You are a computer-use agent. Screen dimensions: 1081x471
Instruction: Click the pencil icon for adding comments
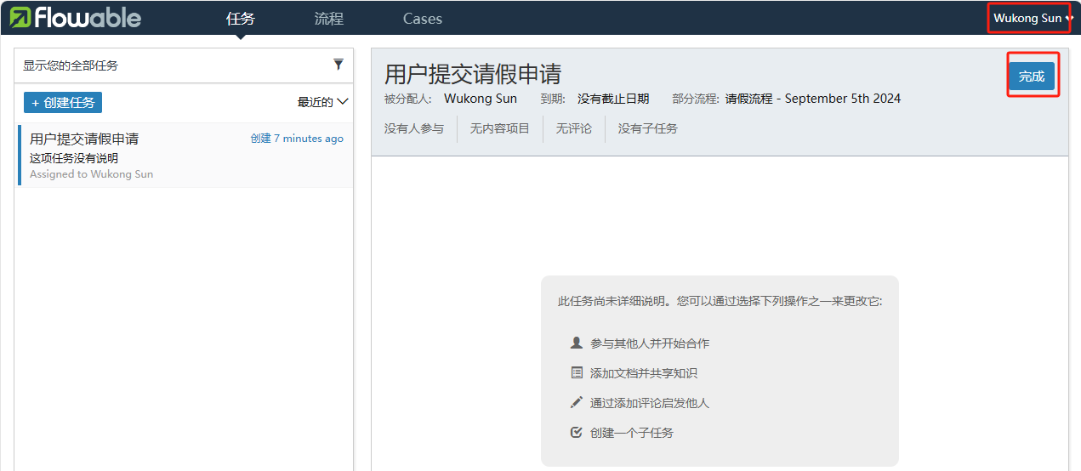point(577,402)
